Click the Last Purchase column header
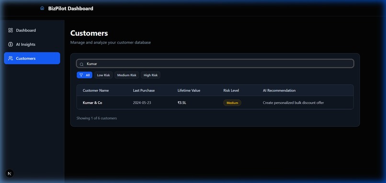This screenshot has height=183, width=386. pos(144,90)
